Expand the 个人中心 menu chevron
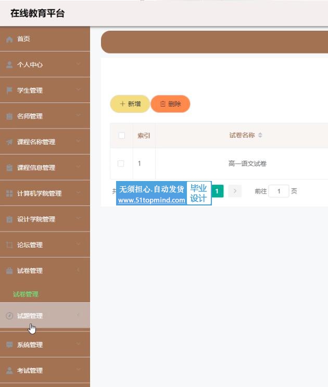The image size is (328, 387). tap(78, 64)
